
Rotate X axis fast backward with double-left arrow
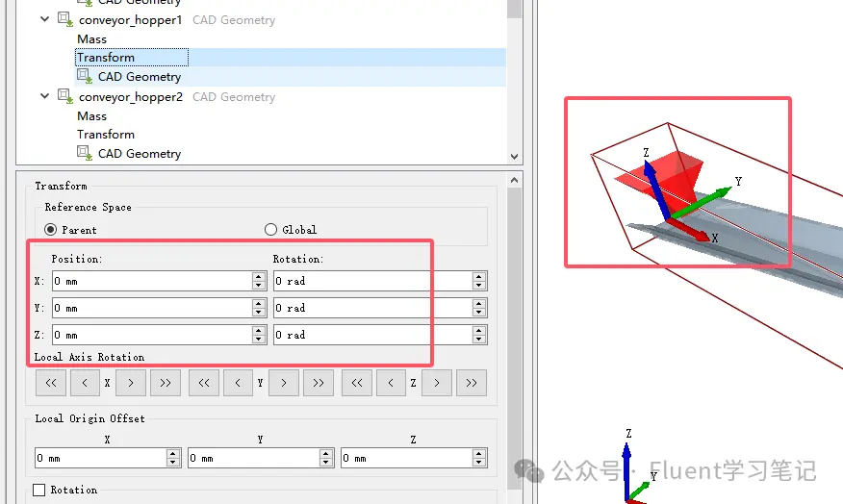[51, 383]
